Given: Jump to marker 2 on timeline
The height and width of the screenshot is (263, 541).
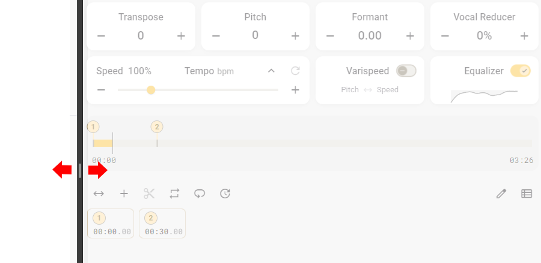Looking at the screenshot, I should coord(157,127).
